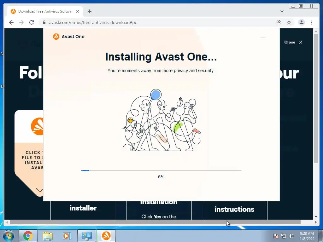Minimize the Avast One installer dialog
The height and width of the screenshot is (242, 323).
click(263, 38)
